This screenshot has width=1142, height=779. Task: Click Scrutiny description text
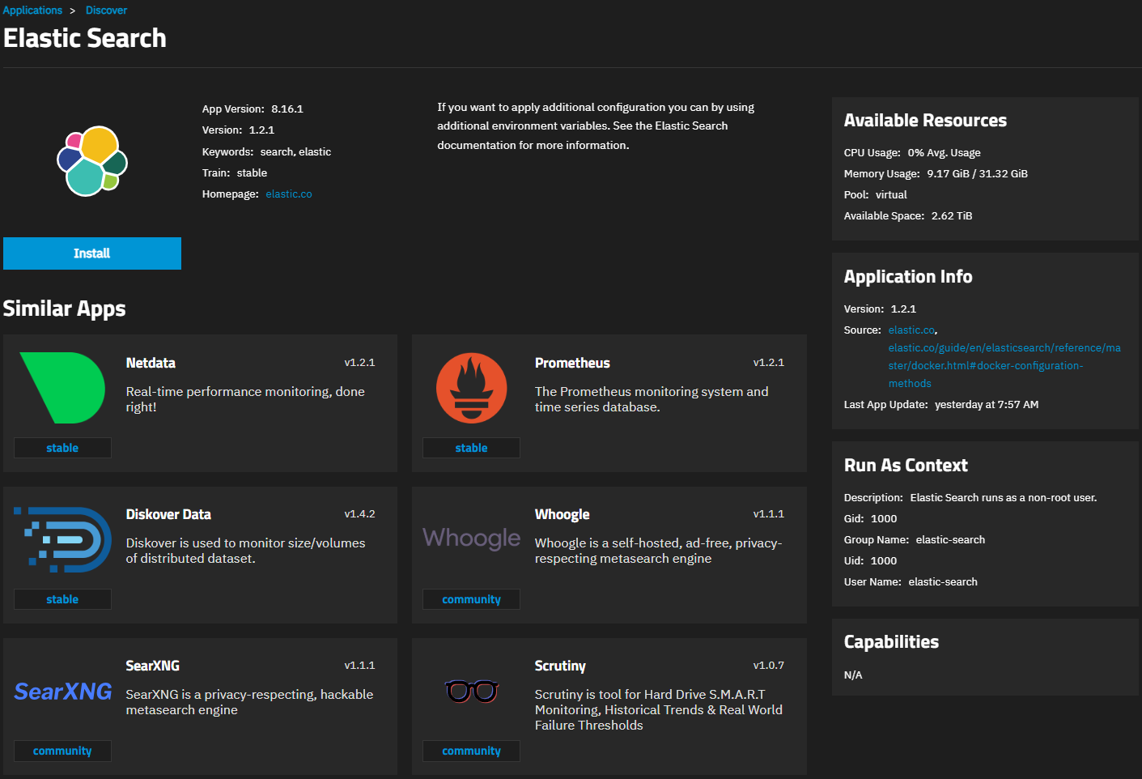pyautogui.click(x=659, y=710)
